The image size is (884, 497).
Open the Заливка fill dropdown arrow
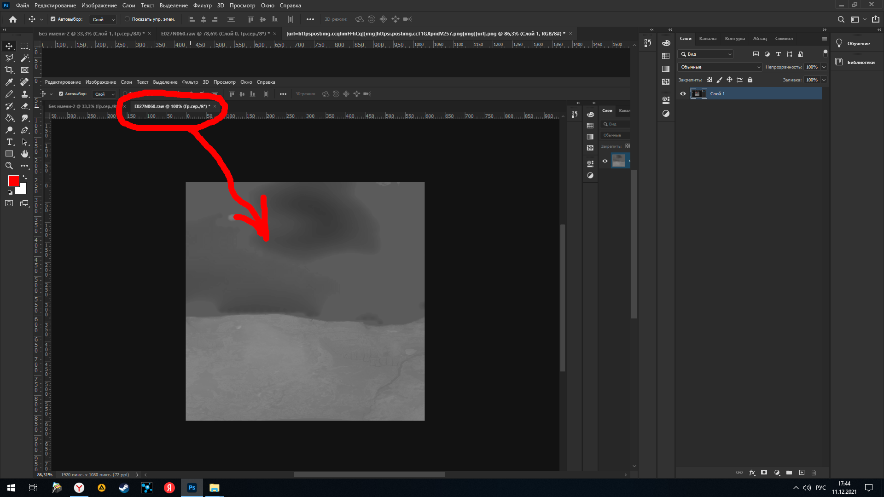[x=824, y=80]
